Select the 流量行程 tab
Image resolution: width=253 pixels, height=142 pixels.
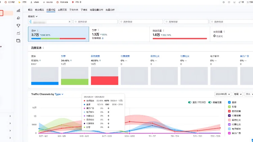tap(51, 10)
